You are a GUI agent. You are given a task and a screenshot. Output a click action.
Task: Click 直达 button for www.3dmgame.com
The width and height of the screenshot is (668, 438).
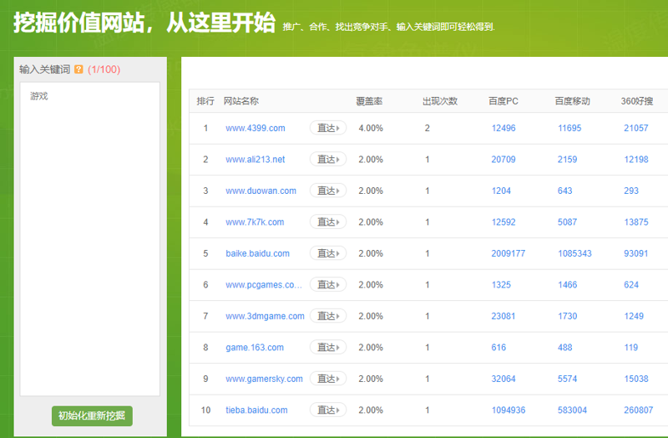(328, 316)
